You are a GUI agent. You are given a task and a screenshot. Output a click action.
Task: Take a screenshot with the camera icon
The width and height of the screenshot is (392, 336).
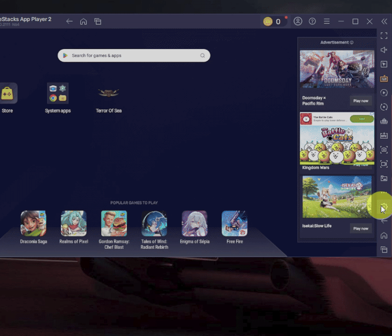pos(384,150)
